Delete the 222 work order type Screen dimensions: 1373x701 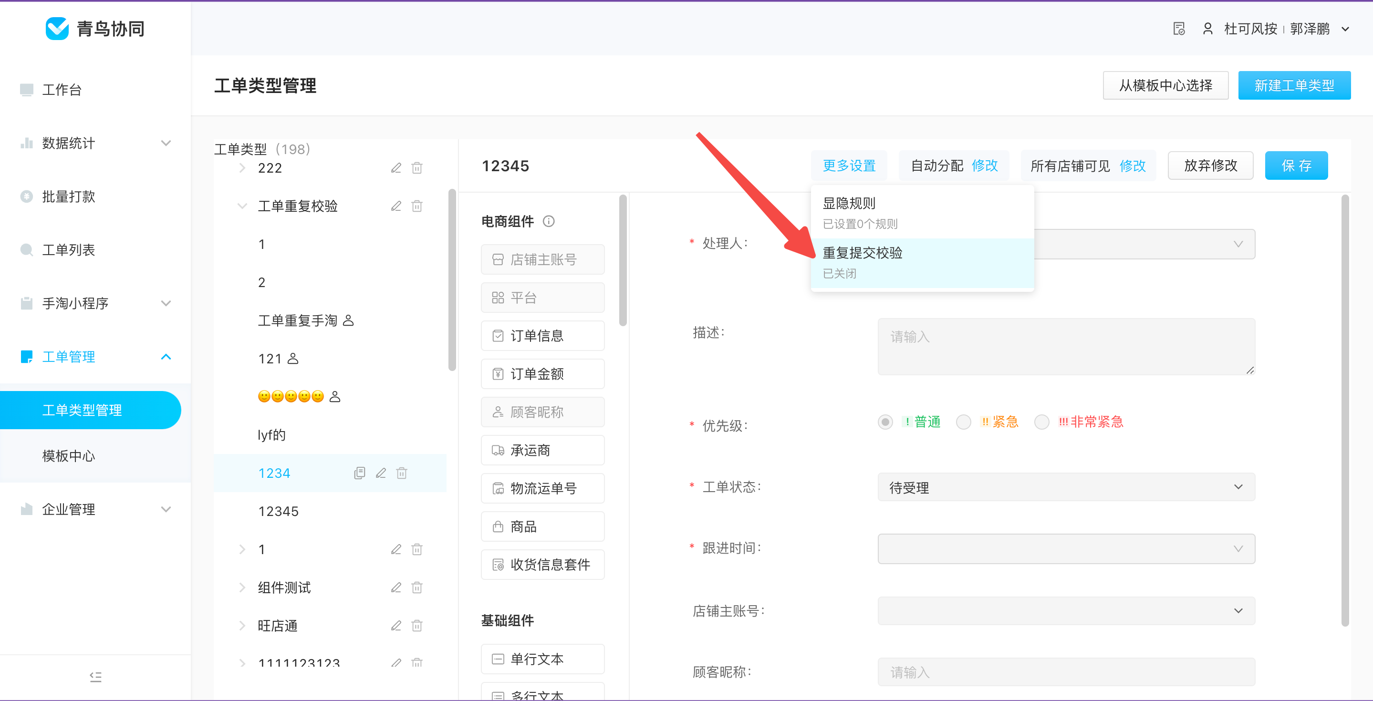[417, 168]
